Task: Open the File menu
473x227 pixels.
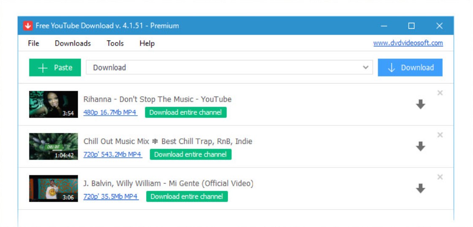Action: tap(33, 43)
